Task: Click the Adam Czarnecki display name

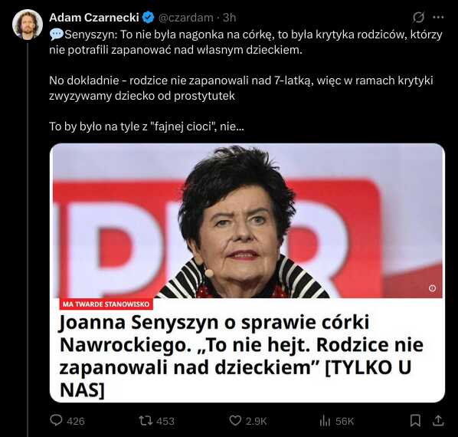Action: click(93, 18)
